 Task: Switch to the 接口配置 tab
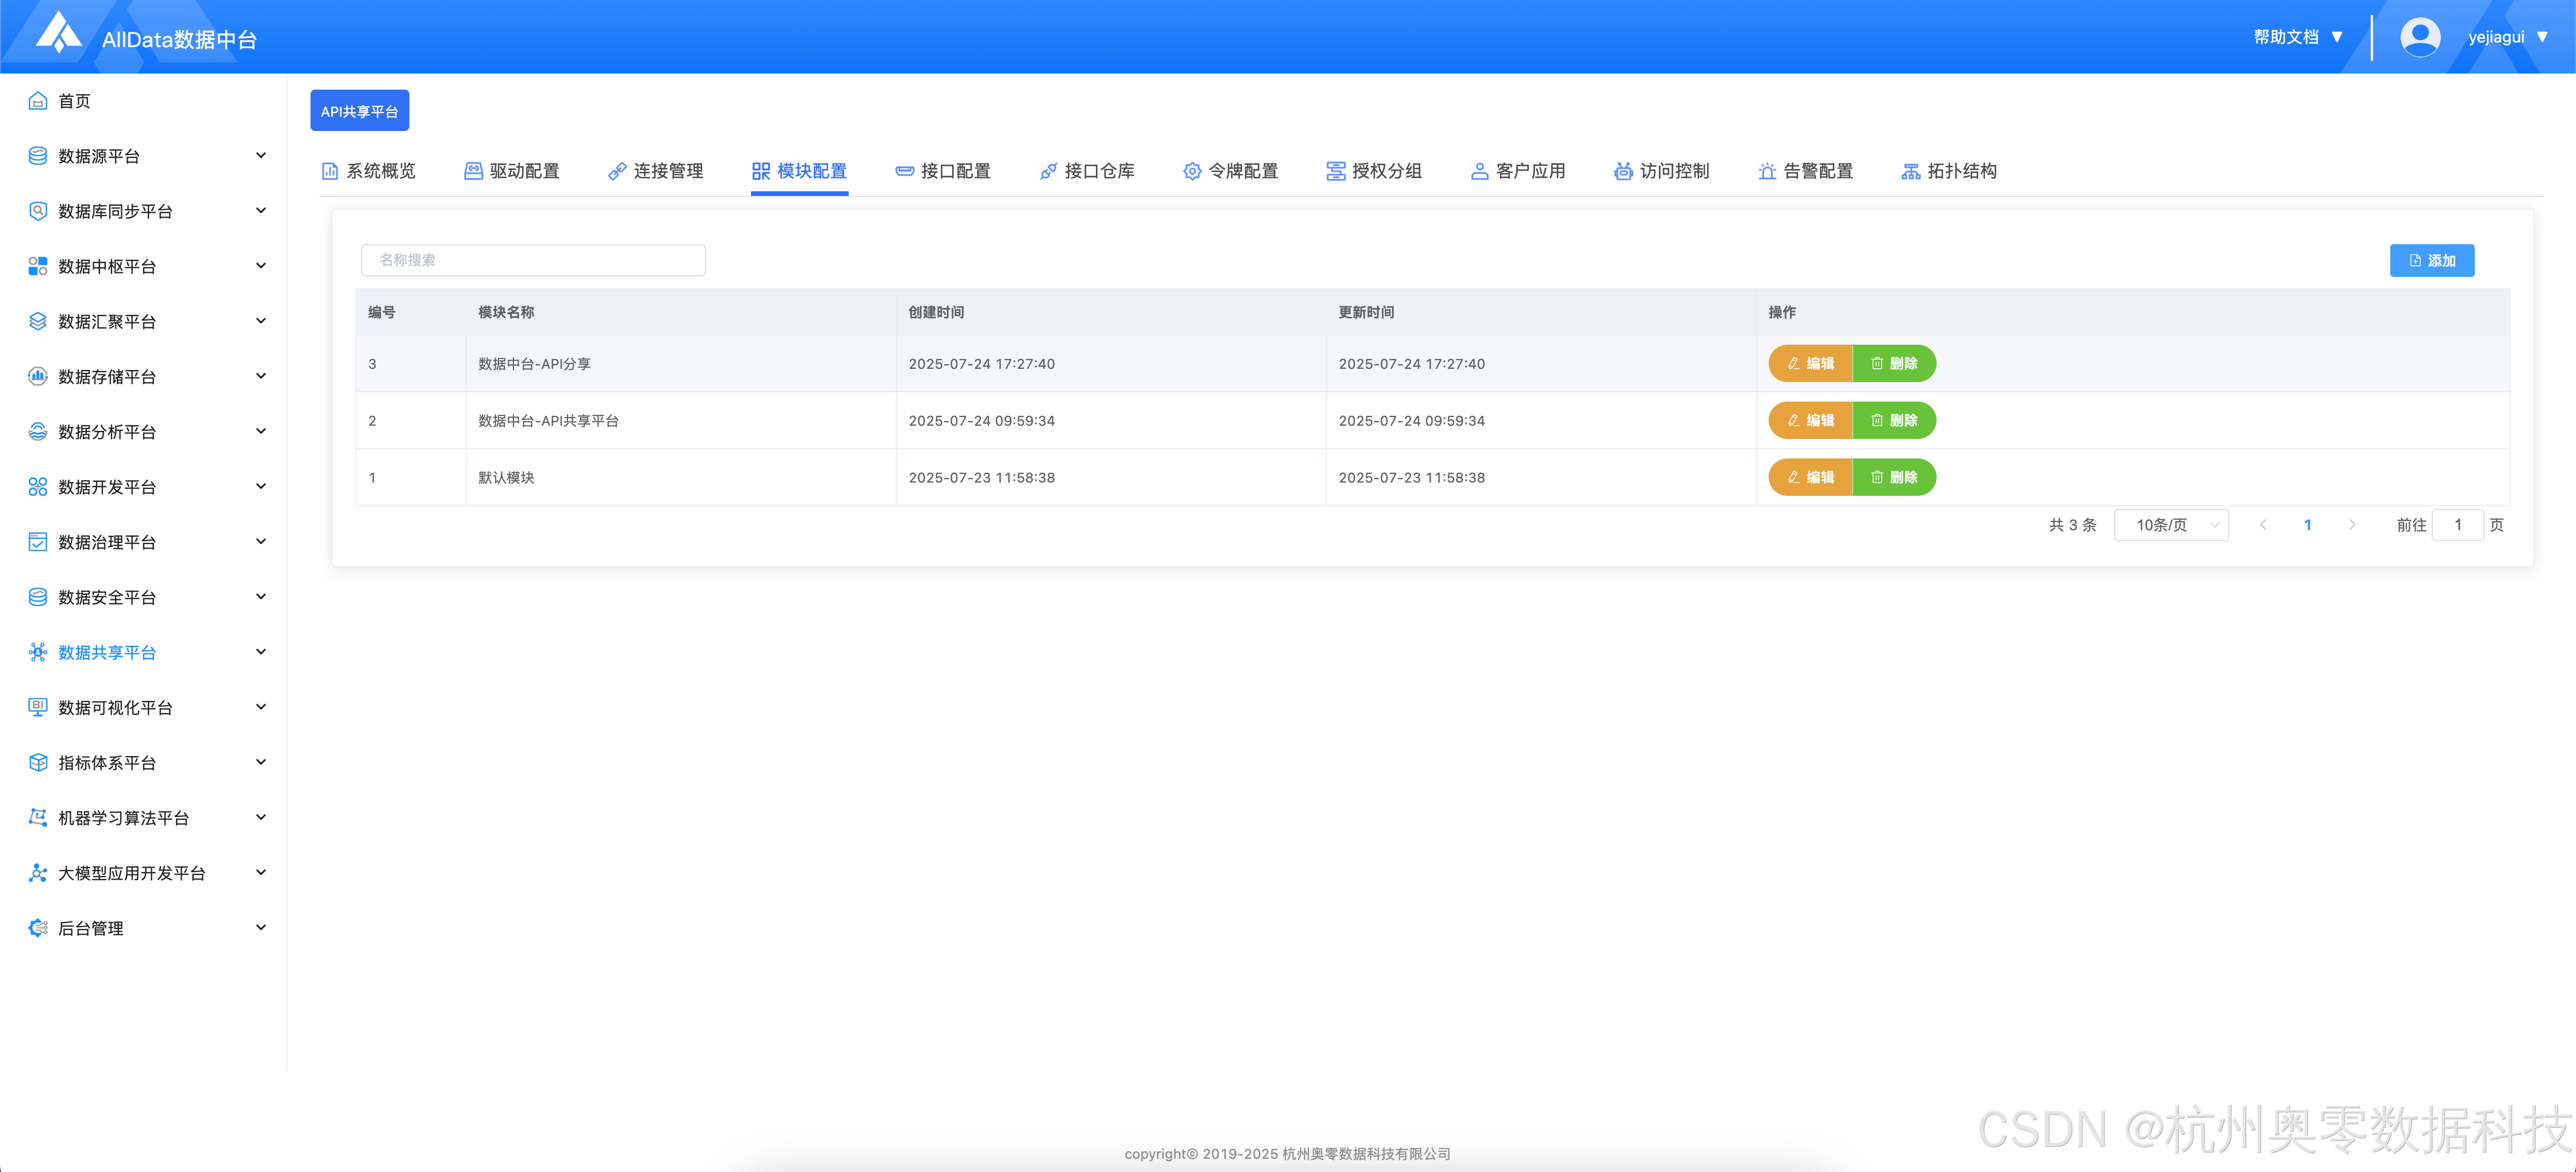943,171
